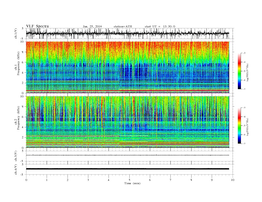Click the "ch.4(V)" axis label
Screen dimensions: 262x202
coord(16,169)
